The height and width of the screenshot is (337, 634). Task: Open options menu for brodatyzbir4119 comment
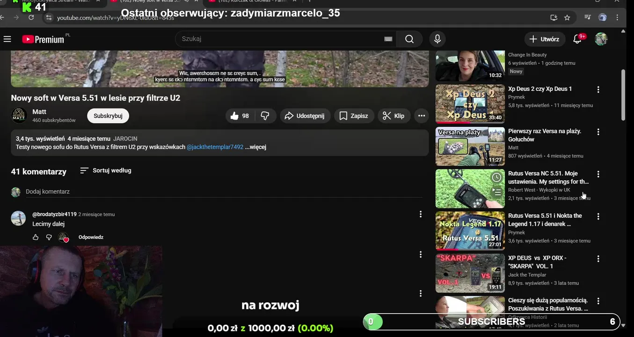coord(421,214)
